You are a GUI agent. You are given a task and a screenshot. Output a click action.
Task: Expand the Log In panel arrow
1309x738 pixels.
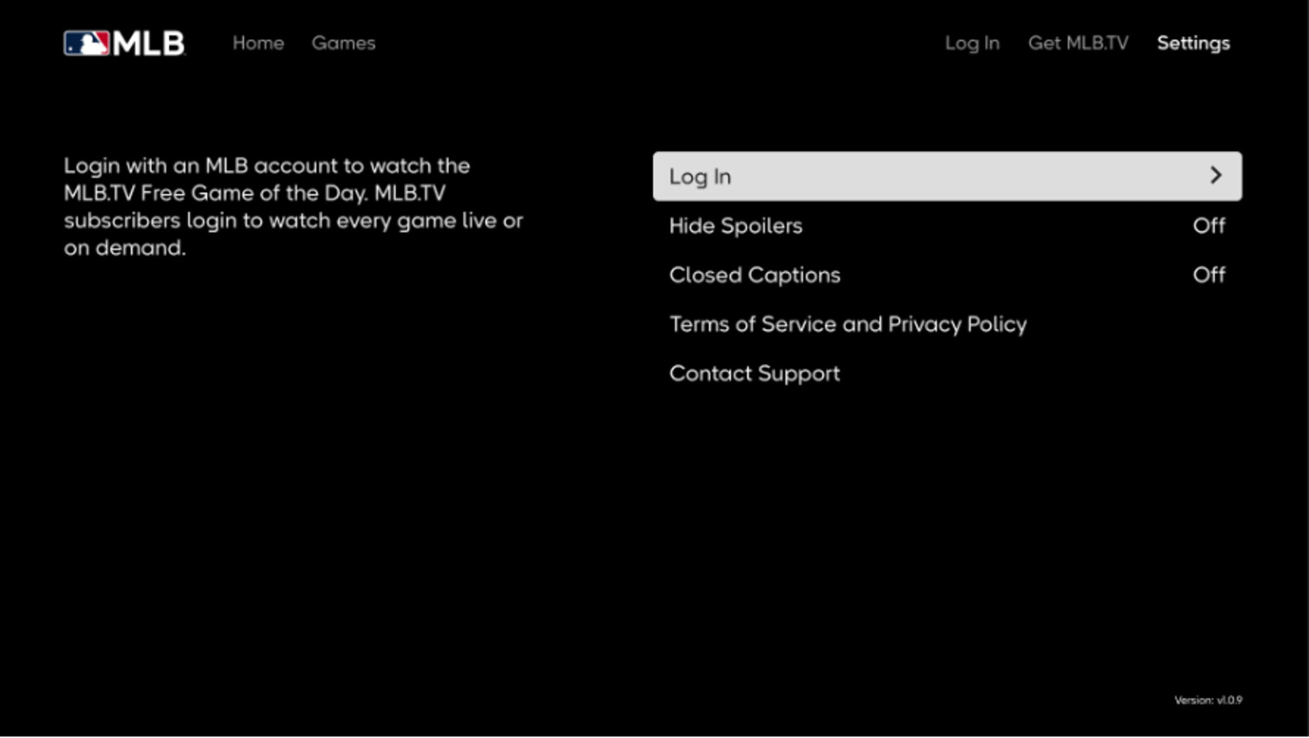(1215, 174)
